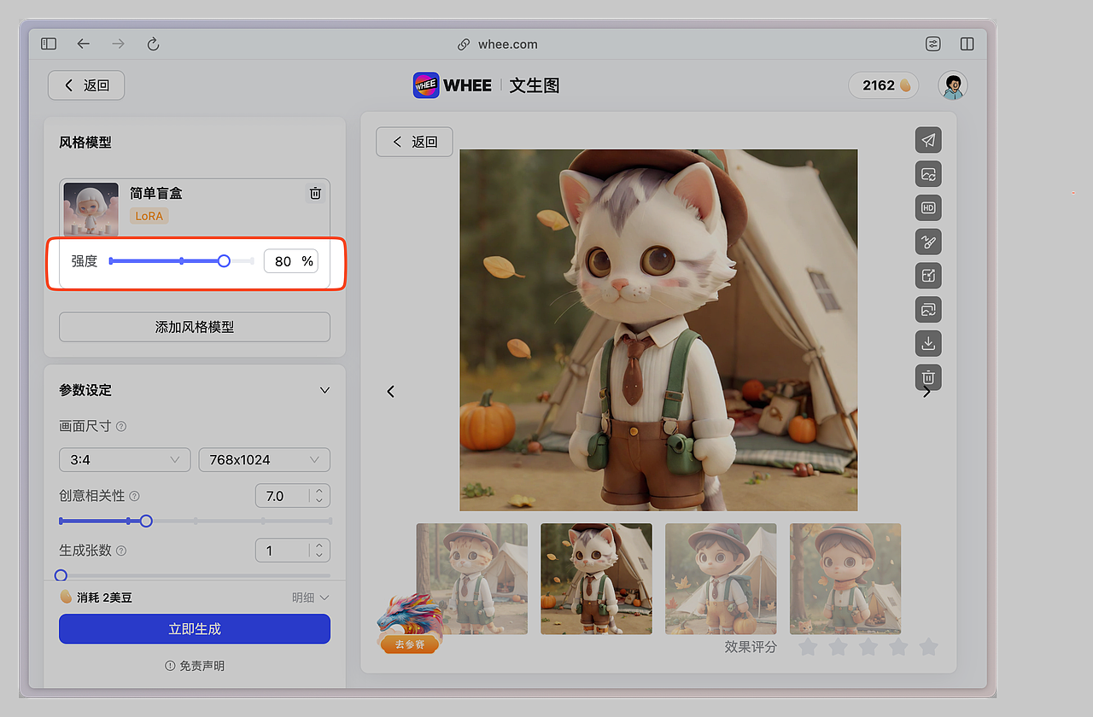Viewport: 1093px width, 717px height.
Task: Expand the 明细 cost details
Action: click(311, 597)
